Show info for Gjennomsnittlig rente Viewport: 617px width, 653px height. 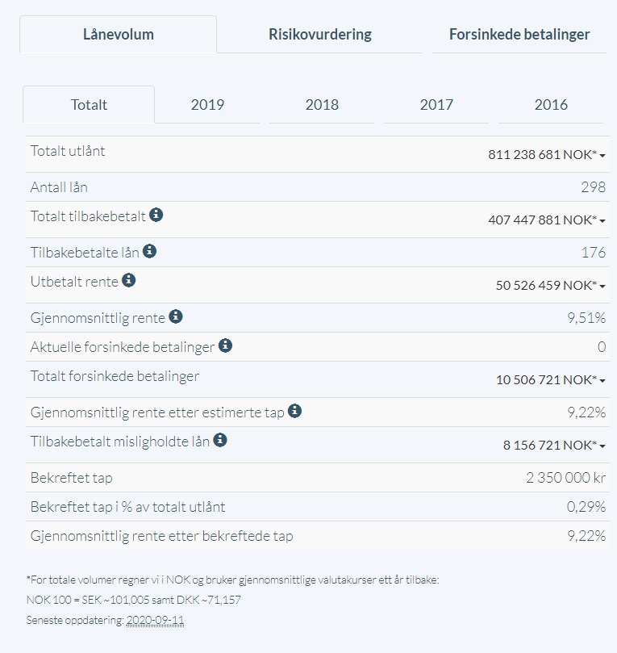pyautogui.click(x=176, y=316)
